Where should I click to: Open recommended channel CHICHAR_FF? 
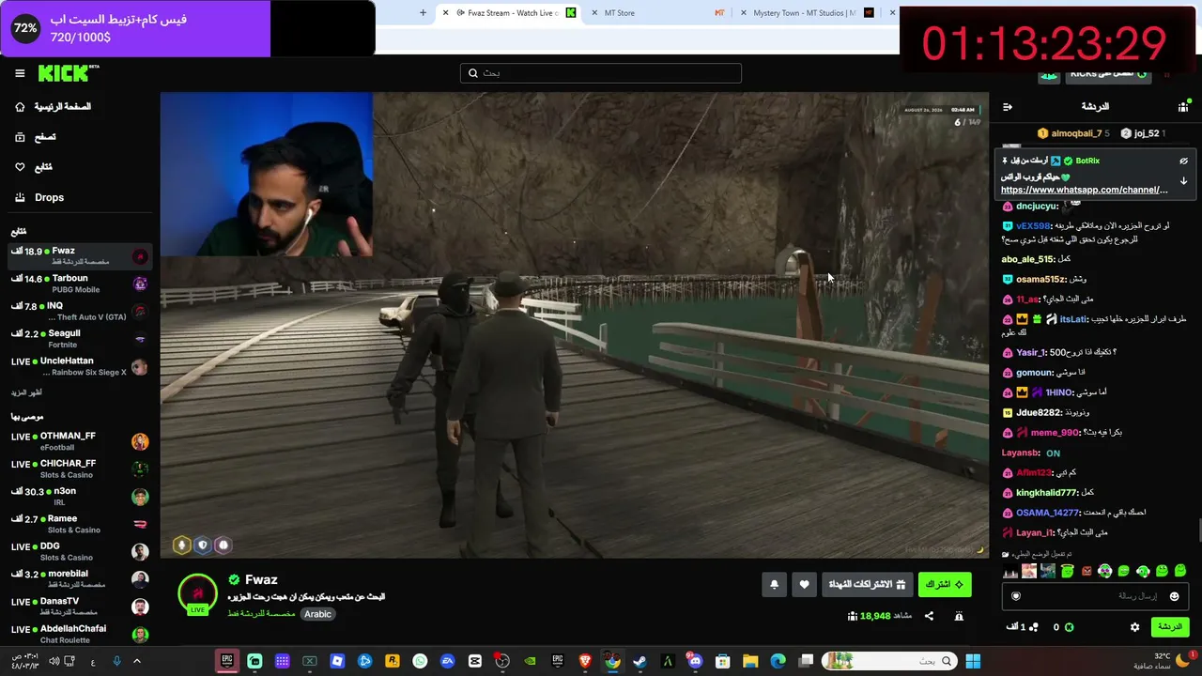pos(80,469)
